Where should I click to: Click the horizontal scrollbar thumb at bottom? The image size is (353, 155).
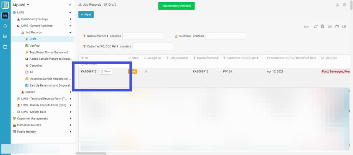pos(91,153)
